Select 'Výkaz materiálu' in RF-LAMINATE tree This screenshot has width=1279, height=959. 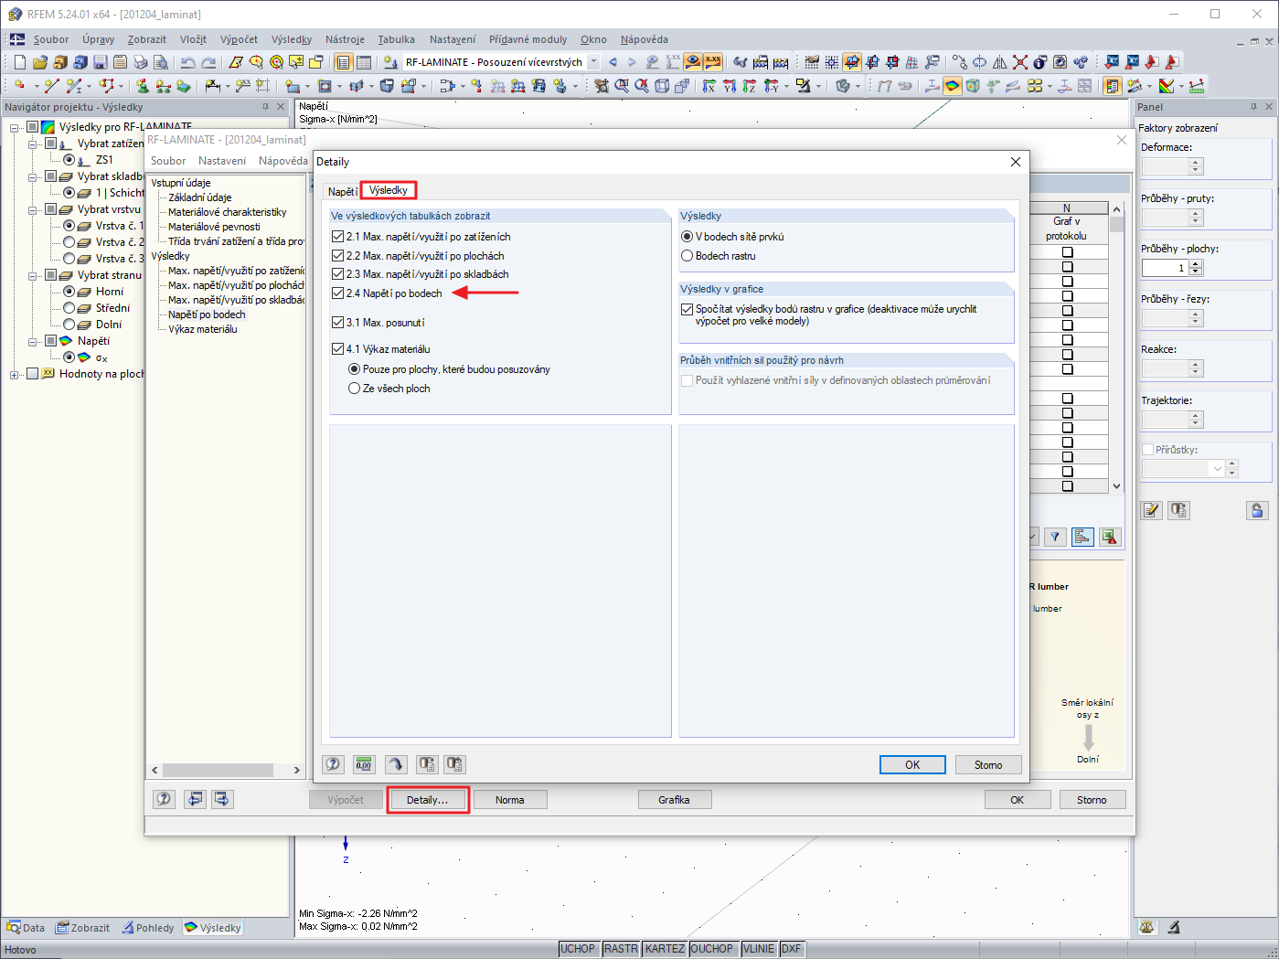[x=203, y=329]
